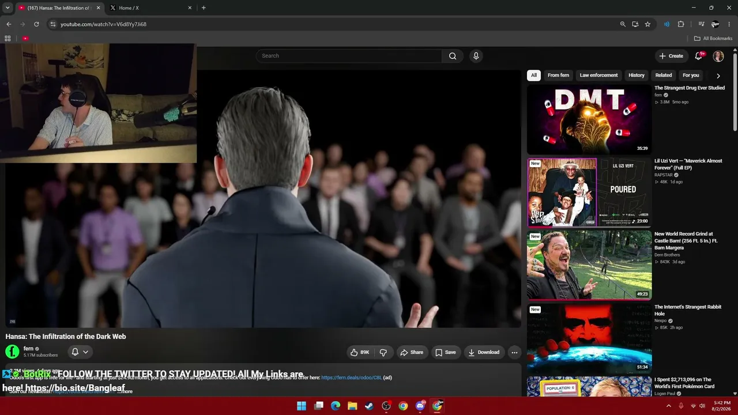Show more category chips with right arrow

coord(718,76)
